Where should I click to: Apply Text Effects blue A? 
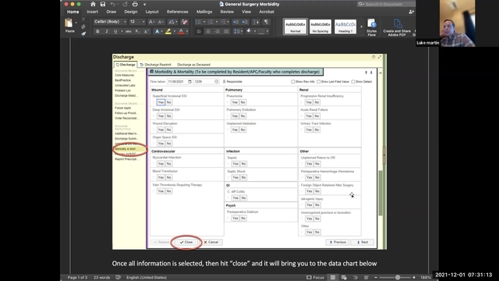[157, 31]
